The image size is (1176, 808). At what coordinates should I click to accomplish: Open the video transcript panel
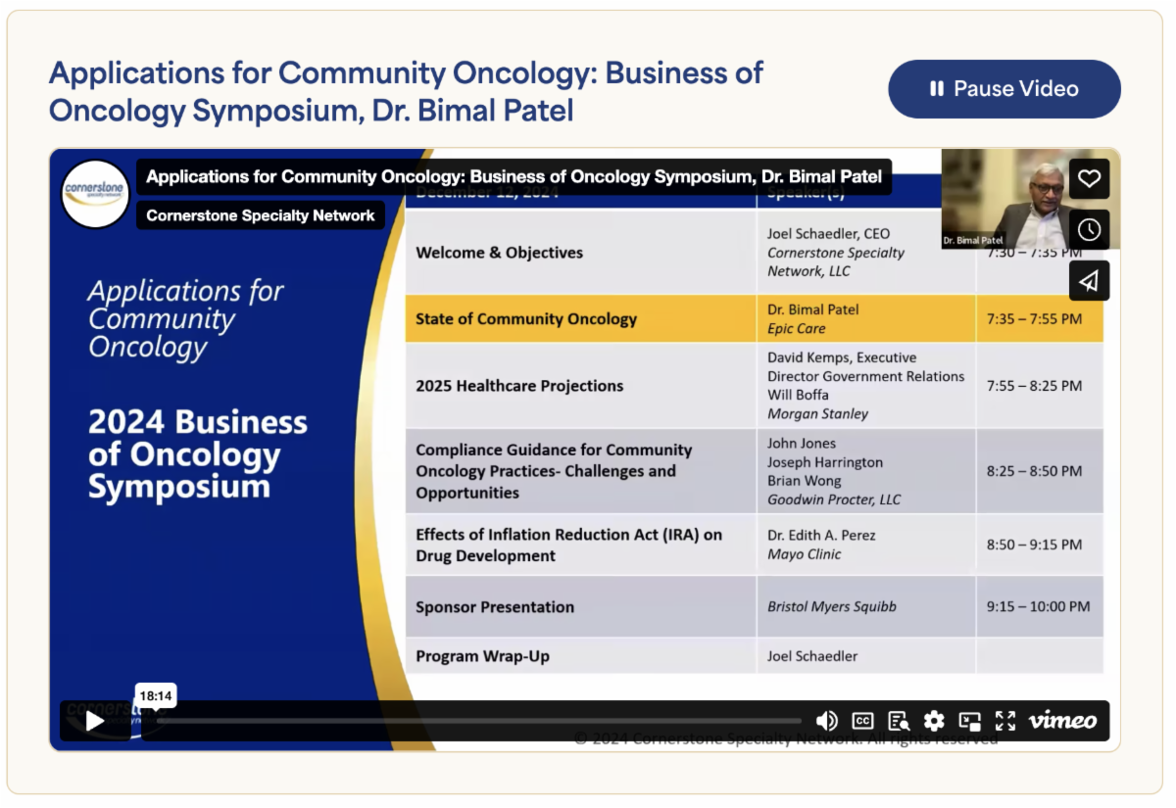pyautogui.click(x=899, y=721)
